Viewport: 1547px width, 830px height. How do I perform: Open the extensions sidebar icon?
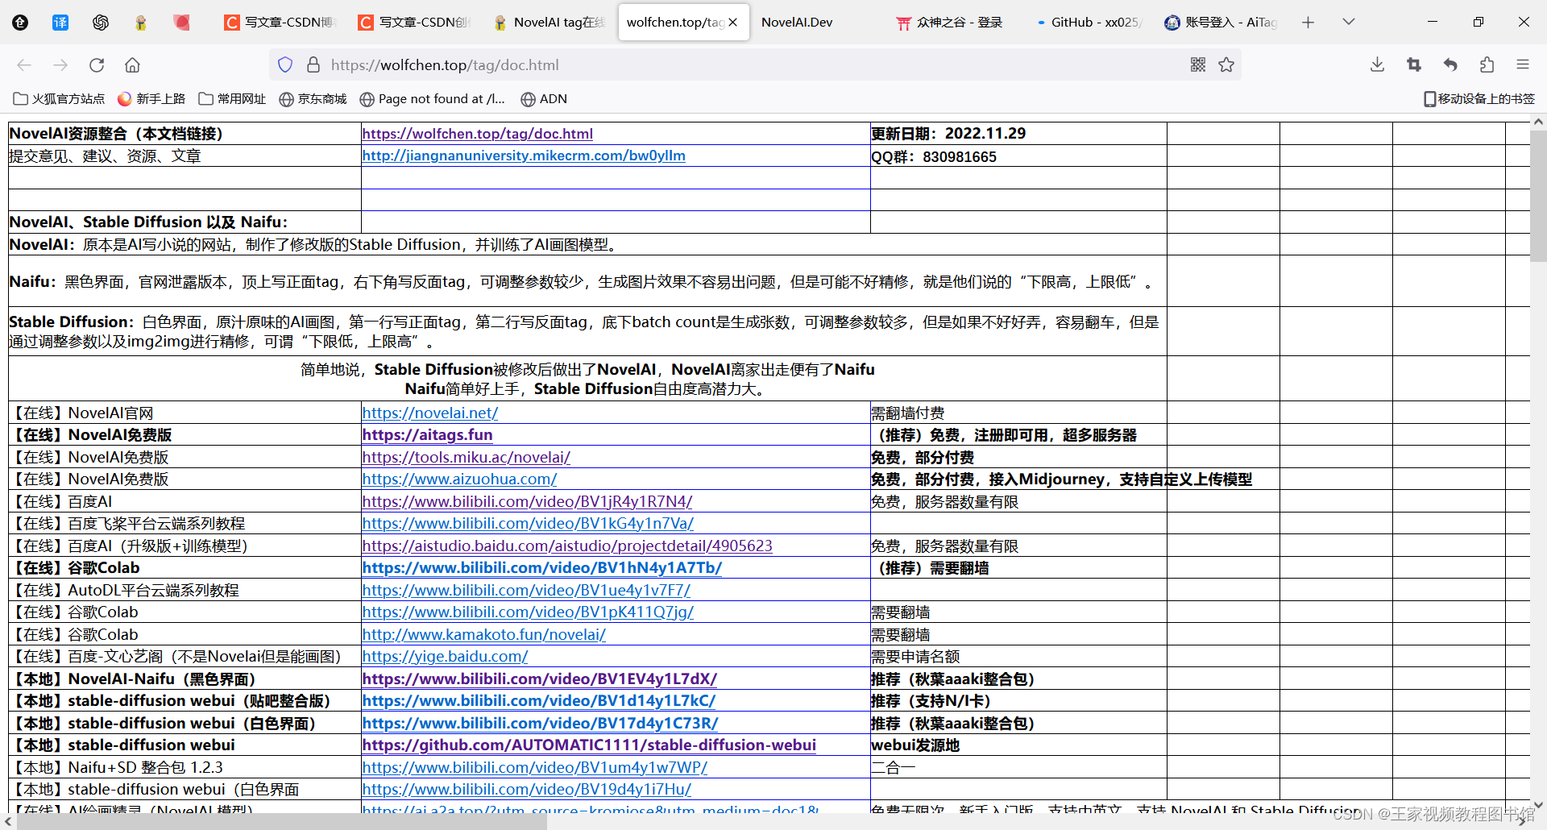click(x=1487, y=65)
